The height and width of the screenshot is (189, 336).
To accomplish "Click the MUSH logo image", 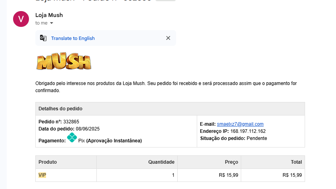I will coord(64,61).
